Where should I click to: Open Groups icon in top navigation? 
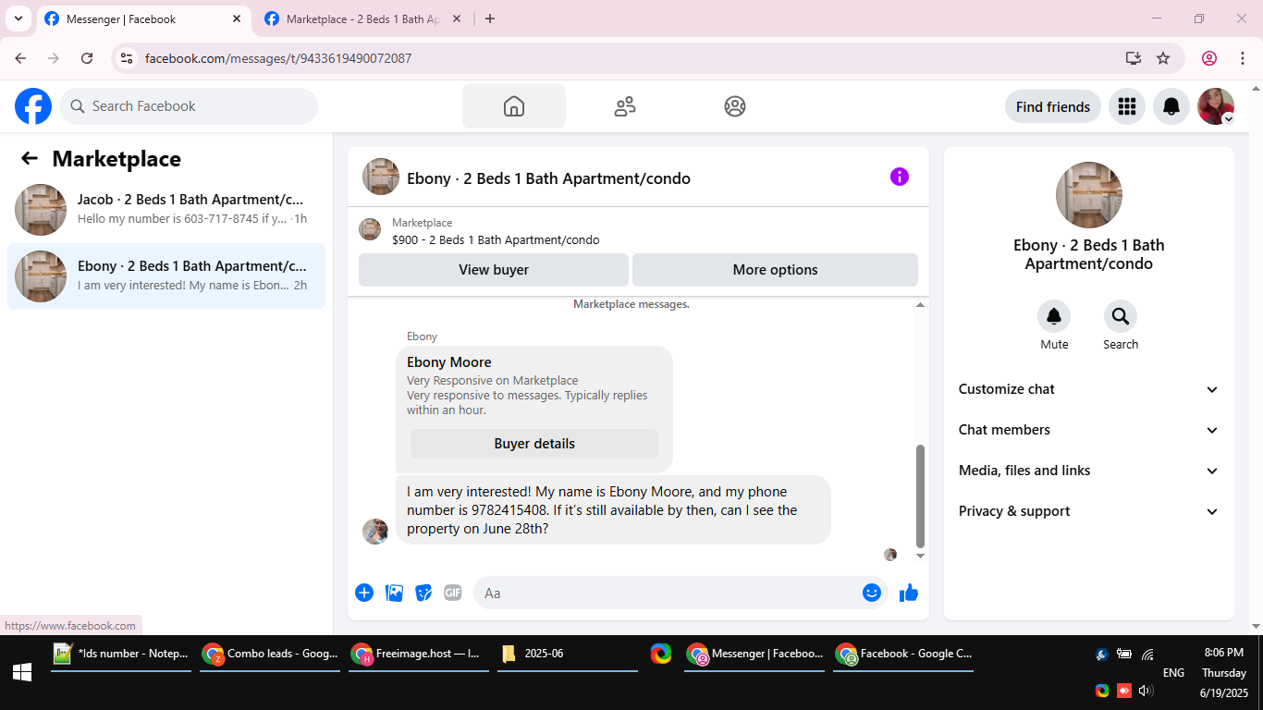(735, 106)
